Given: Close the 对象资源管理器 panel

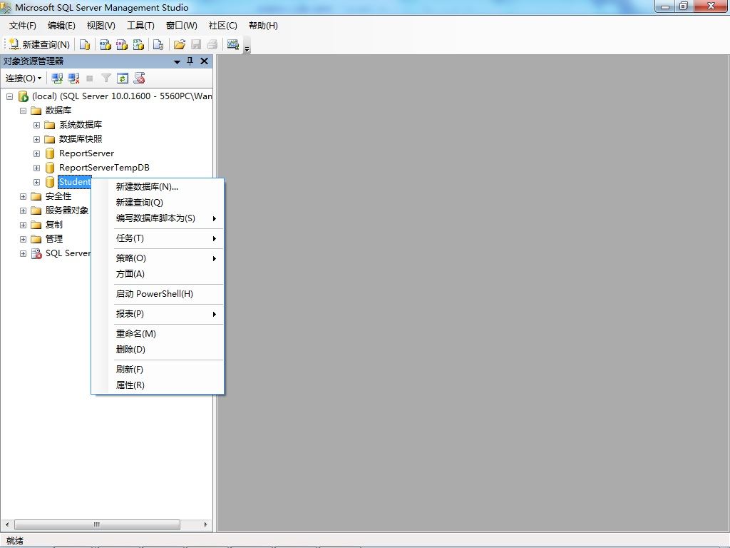Looking at the screenshot, I should pos(204,61).
